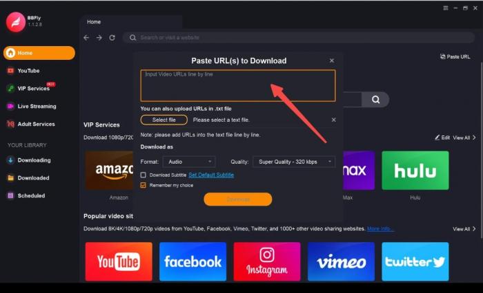This screenshot has height=293, width=483.
Task: Reload page with the refresh icon
Action: point(112,37)
